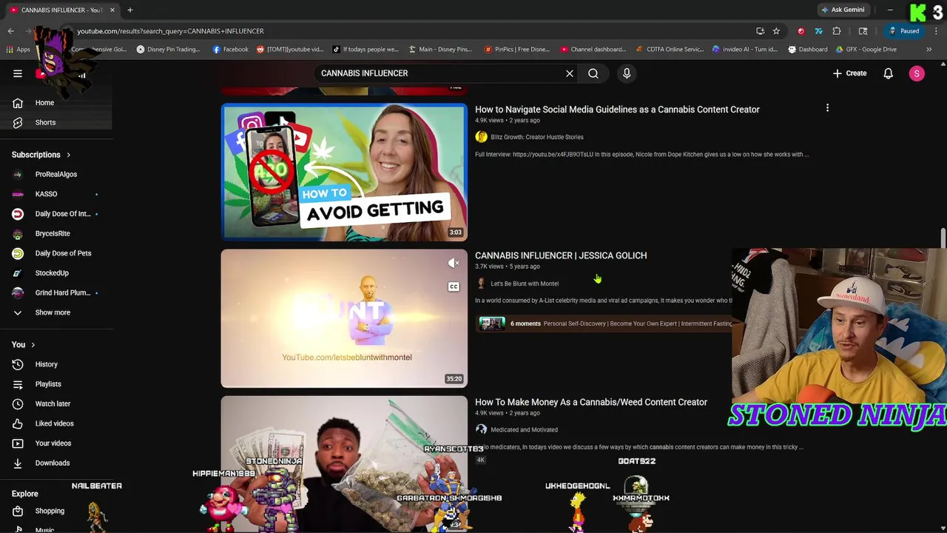Open the Disney Pin Trading bookmark
The image size is (947, 533).
point(168,50)
